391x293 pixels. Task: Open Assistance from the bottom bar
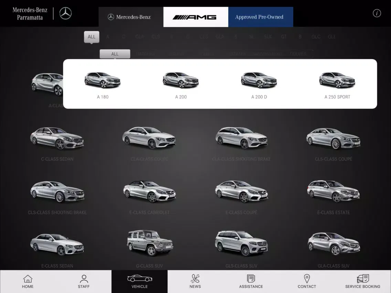pyautogui.click(x=251, y=282)
